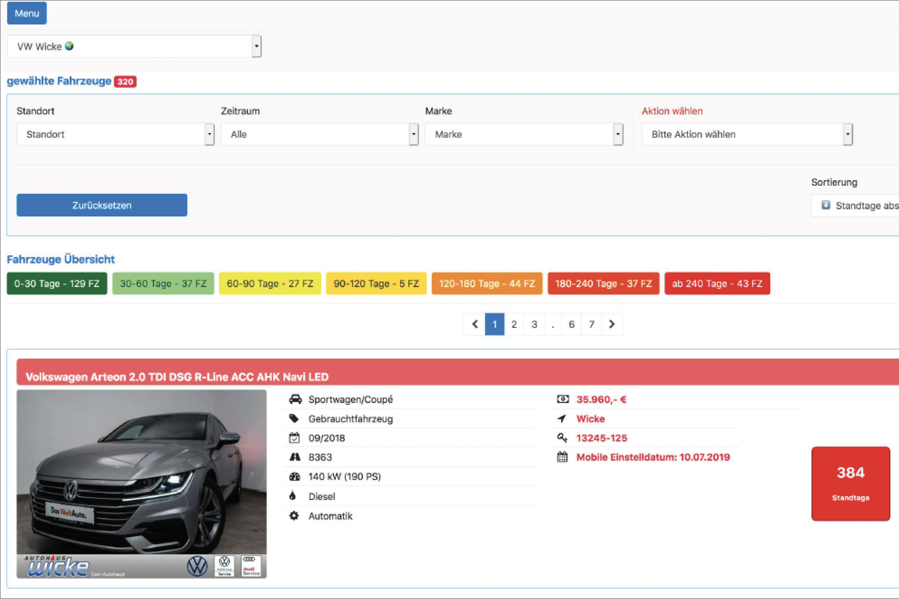
Task: Click the calendar icon beside Mobile Einstelldatum
Action: 562,457
